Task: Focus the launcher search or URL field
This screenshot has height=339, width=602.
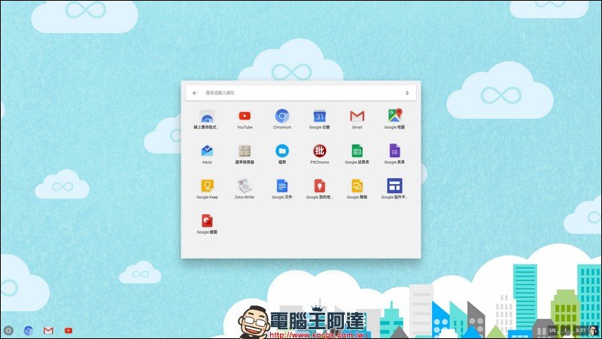Action: click(x=301, y=92)
